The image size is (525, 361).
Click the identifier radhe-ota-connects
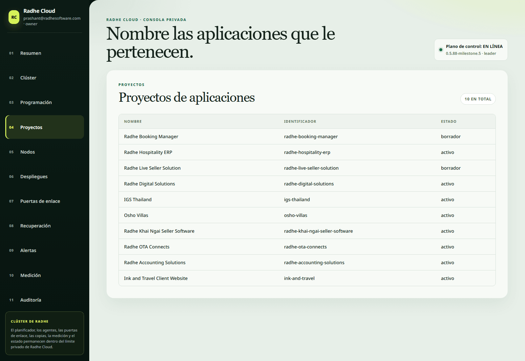305,247
